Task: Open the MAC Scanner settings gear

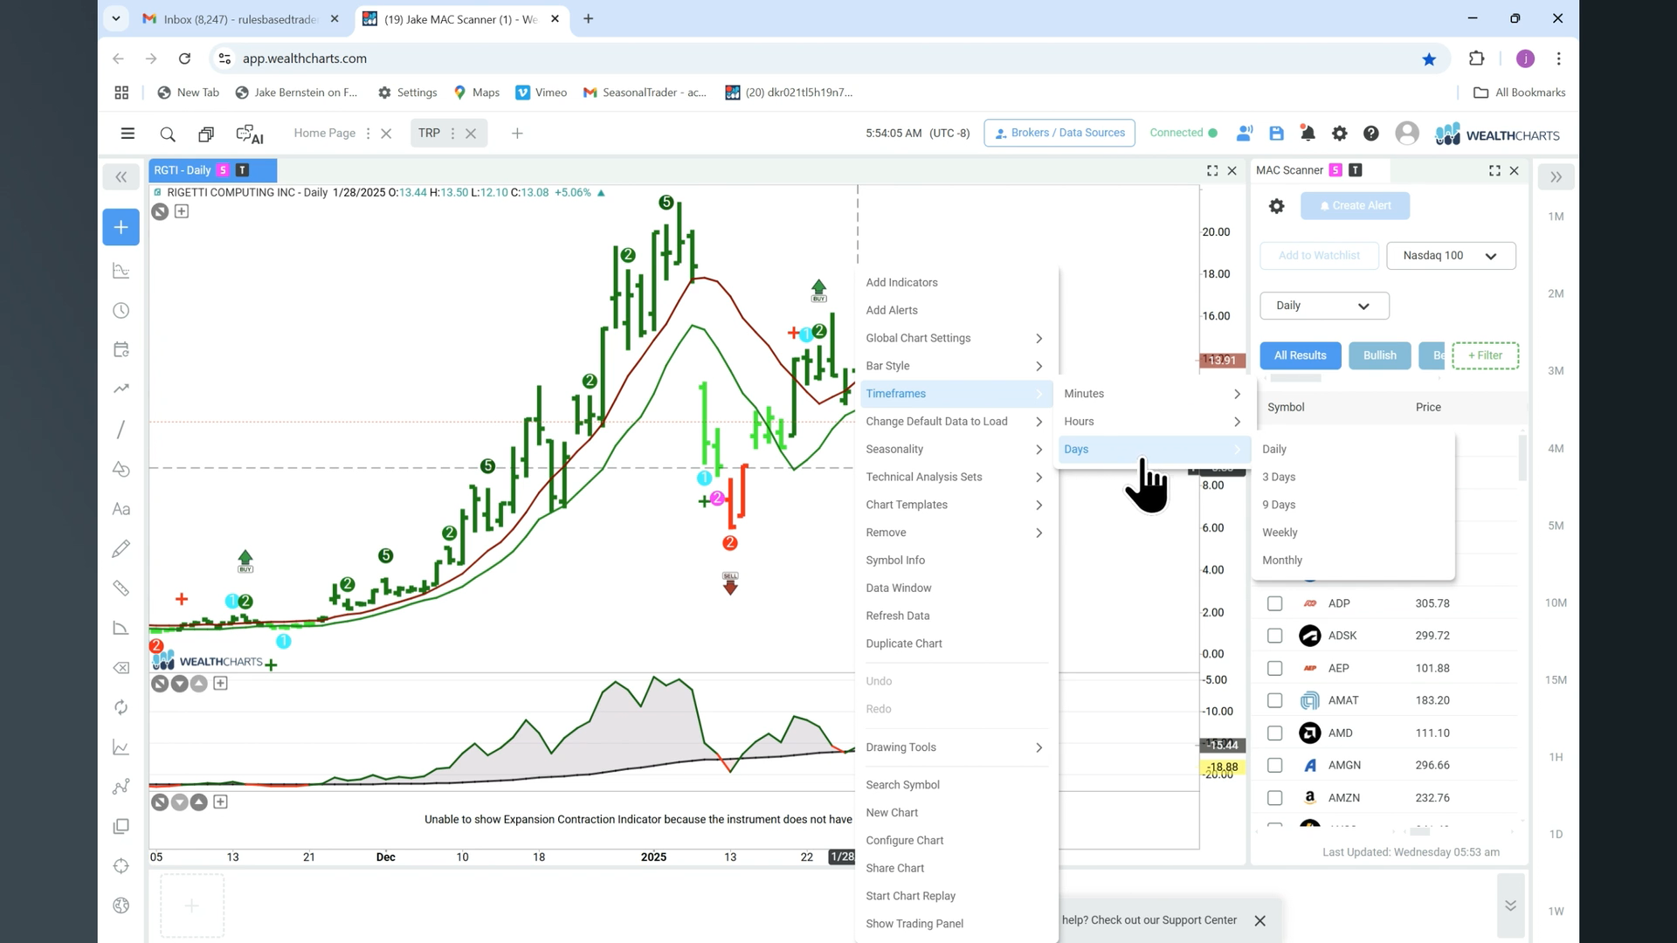Action: [x=1276, y=206]
